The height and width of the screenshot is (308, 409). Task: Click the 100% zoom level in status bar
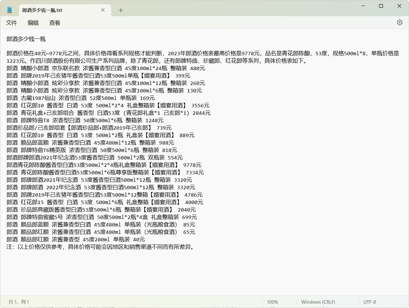point(273,302)
